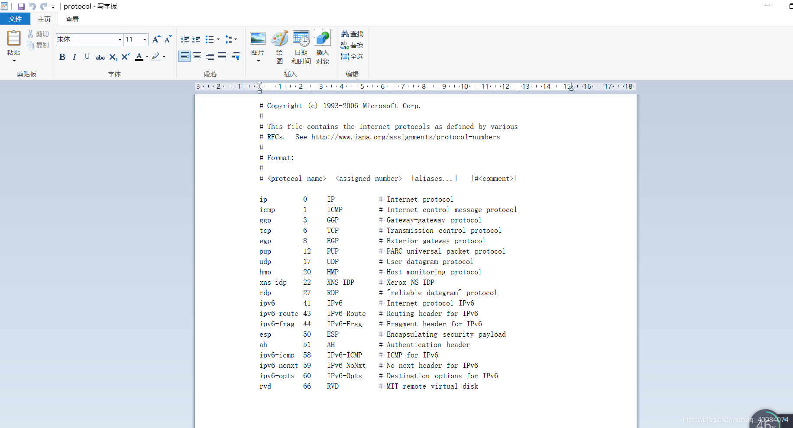This screenshot has width=793, height=428.
Task: Click the bullet list icon
Action: (210, 39)
